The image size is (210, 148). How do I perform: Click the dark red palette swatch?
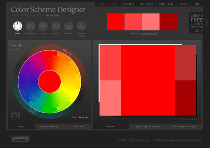pos(168,22)
